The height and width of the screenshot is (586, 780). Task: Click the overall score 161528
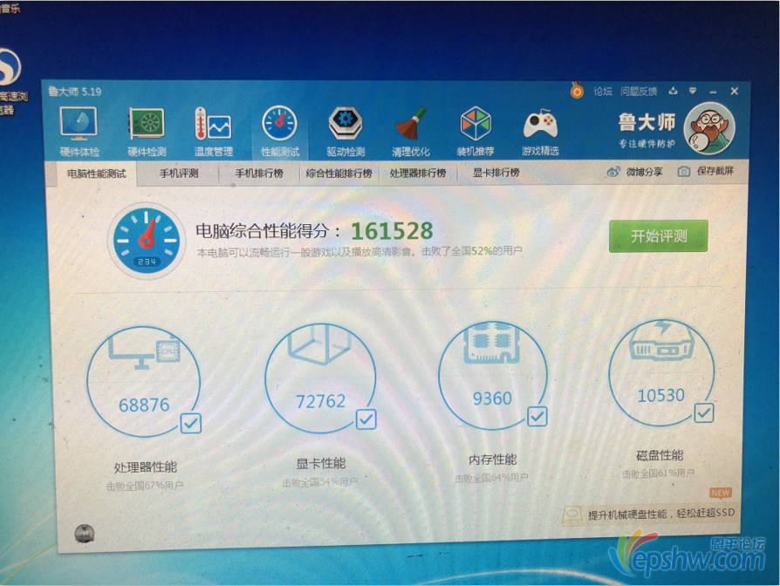[x=392, y=231]
